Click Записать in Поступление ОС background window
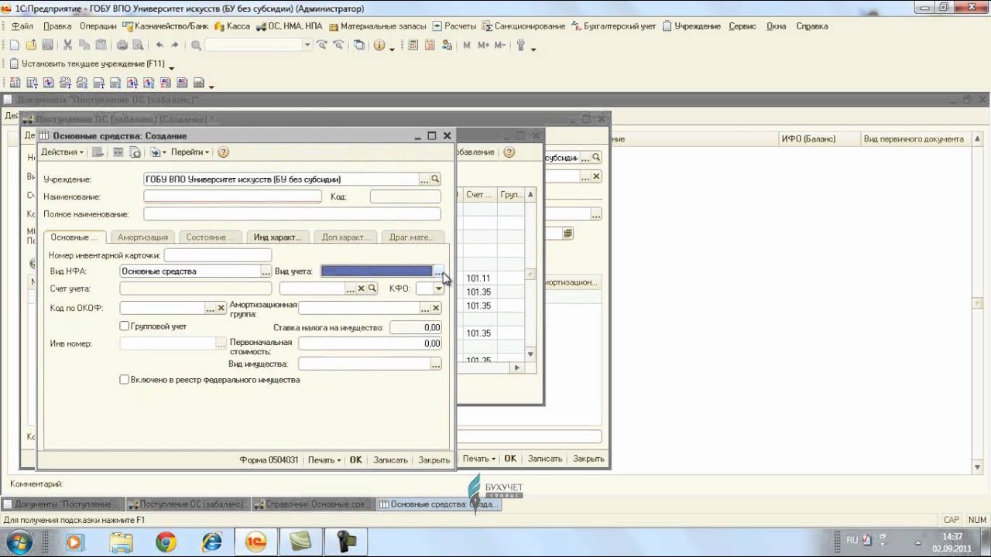The image size is (991, 557). pos(545,459)
